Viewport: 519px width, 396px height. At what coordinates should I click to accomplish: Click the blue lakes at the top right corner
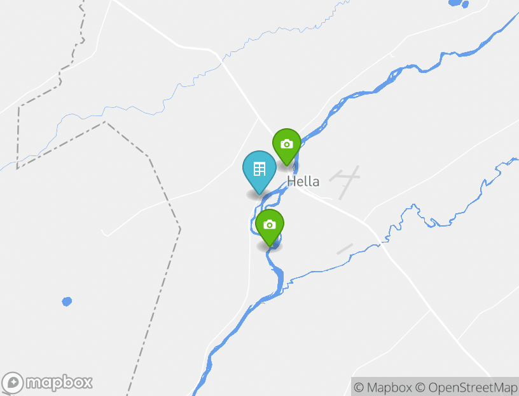tap(459, 3)
